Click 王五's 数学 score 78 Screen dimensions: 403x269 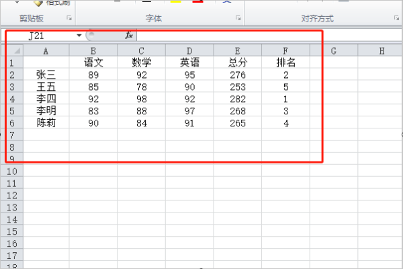pos(141,87)
